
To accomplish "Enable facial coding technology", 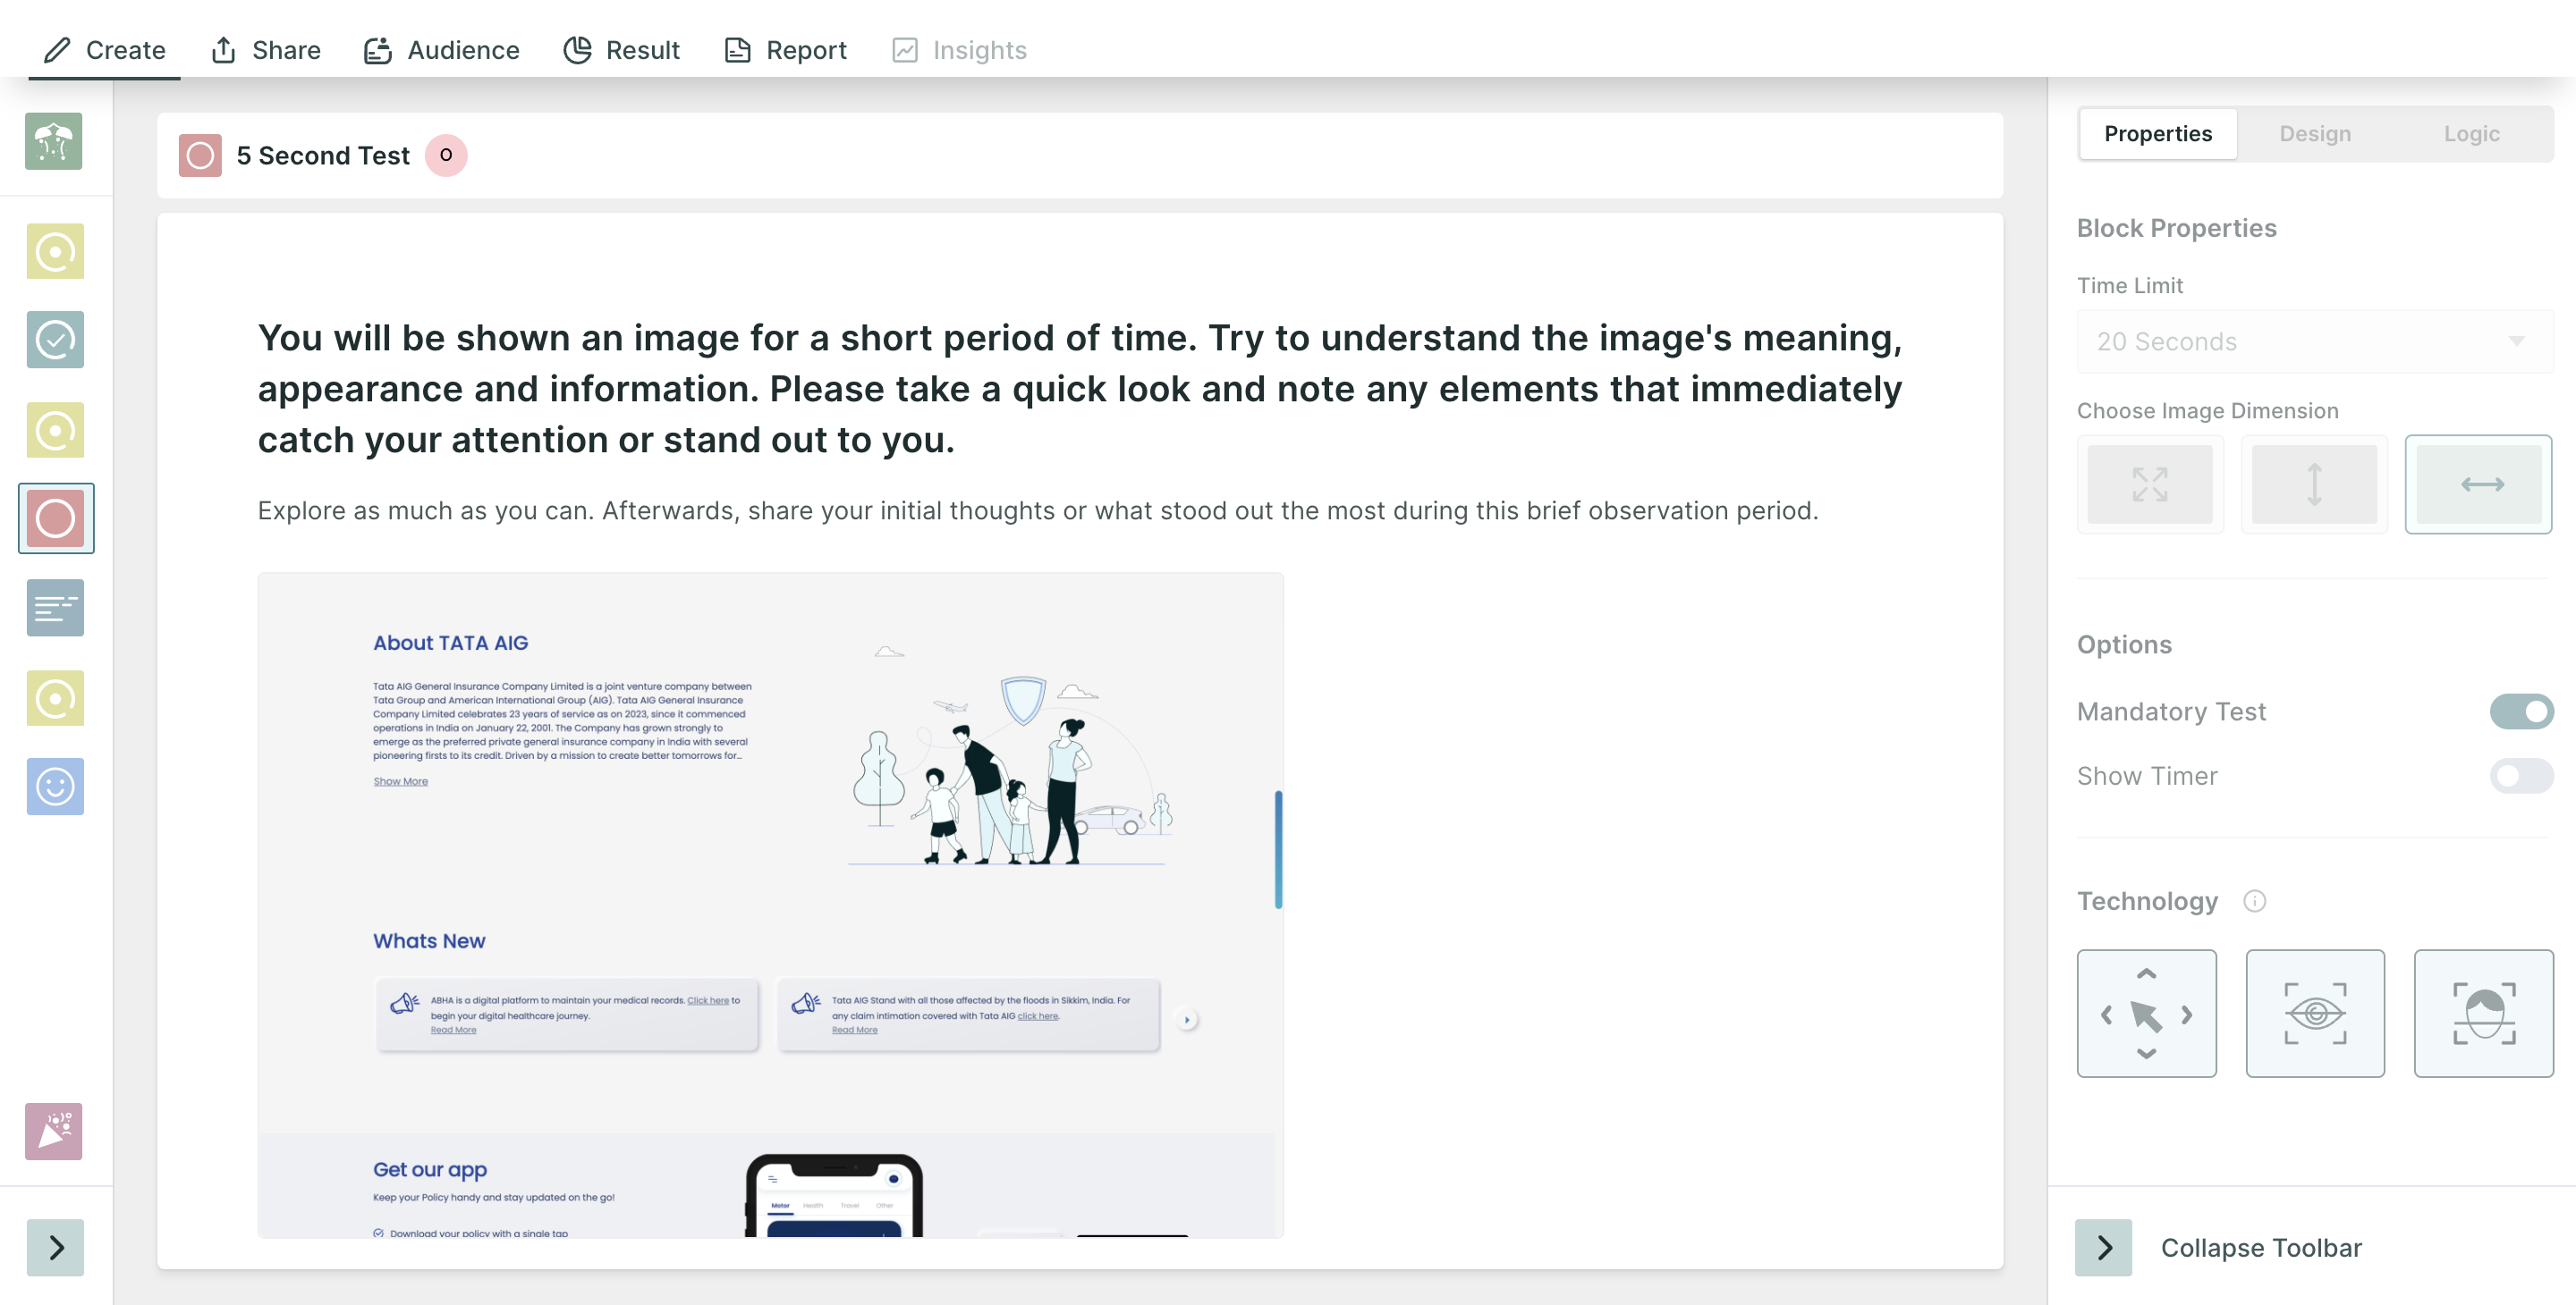I will [2483, 1014].
